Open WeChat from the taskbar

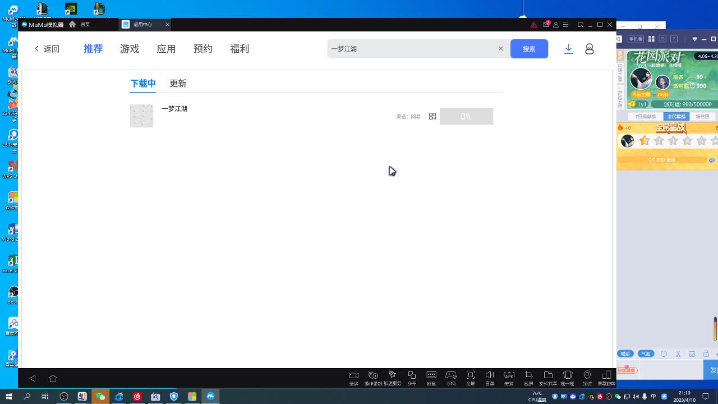point(100,397)
